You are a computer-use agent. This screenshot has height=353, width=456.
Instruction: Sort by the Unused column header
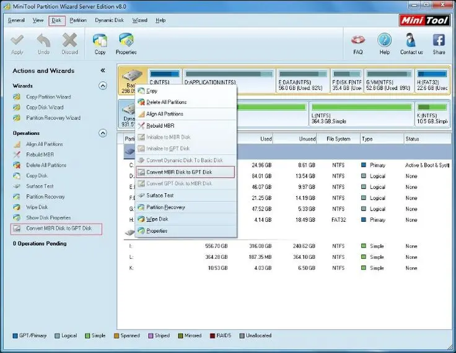pos(295,139)
